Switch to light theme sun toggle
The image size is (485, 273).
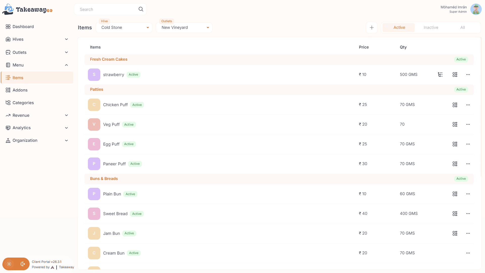point(9,264)
